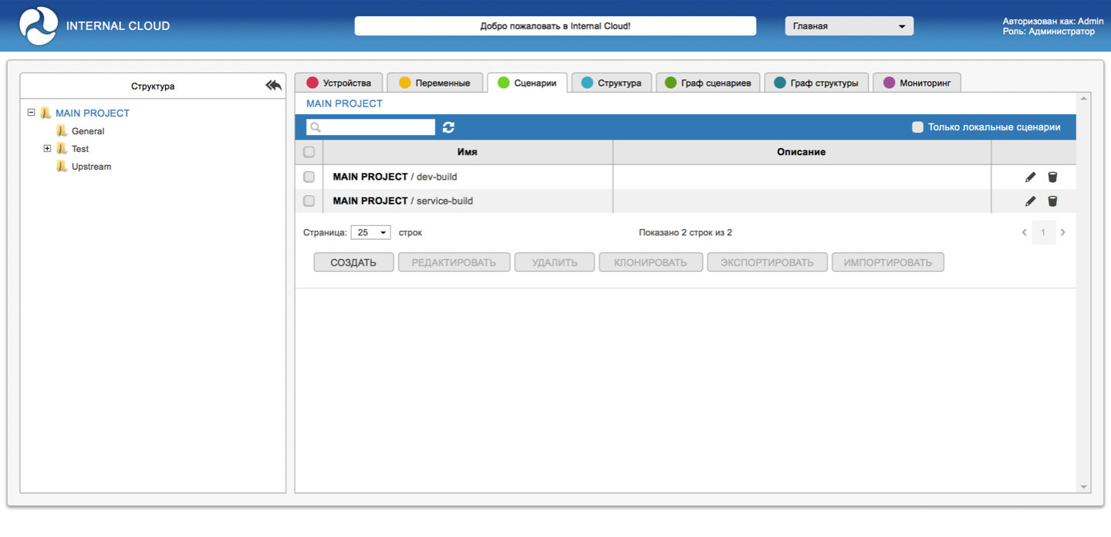Open the Главная dropdown menu
Image resolution: width=1111 pixels, height=537 pixels.
pos(849,26)
